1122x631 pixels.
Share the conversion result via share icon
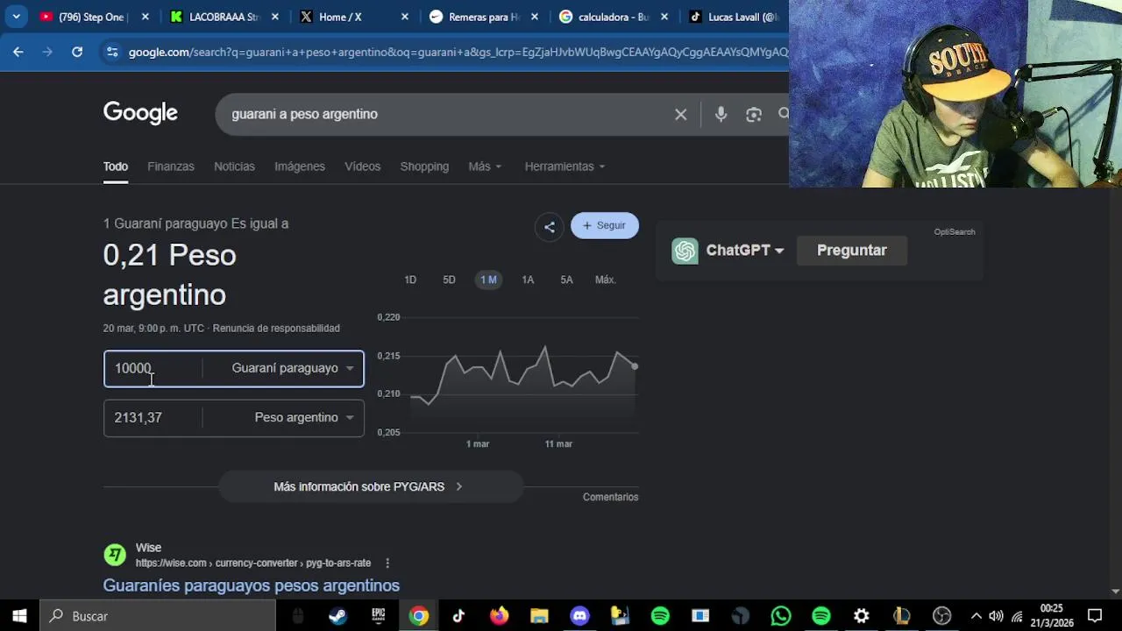tap(549, 227)
